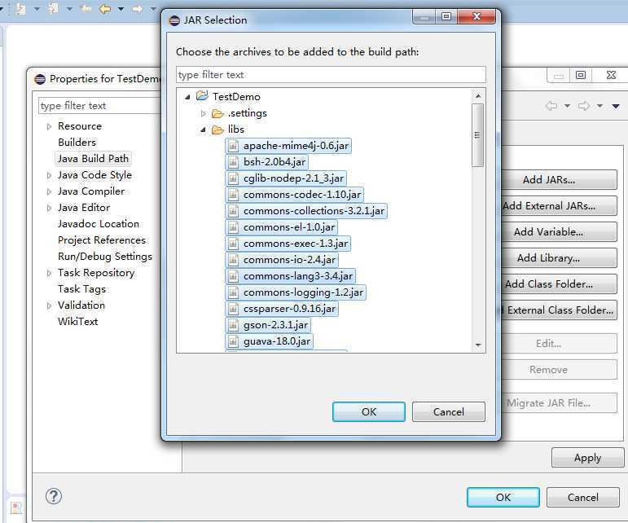Click the jar icon of commons-collections-3.2.1.jar
The width and height of the screenshot is (628, 523).
233,211
